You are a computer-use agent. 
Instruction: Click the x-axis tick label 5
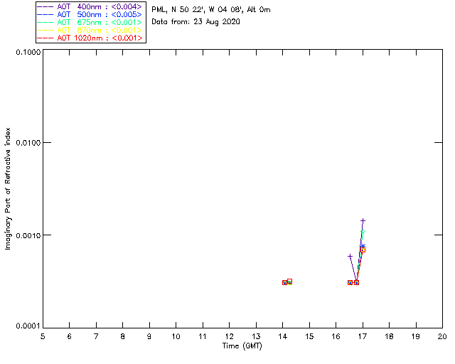point(43,336)
